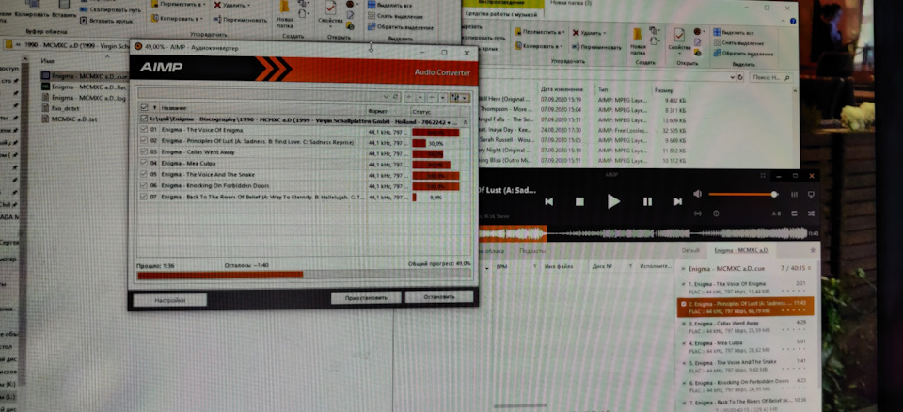Set A-B repeat section in player

(x=776, y=214)
